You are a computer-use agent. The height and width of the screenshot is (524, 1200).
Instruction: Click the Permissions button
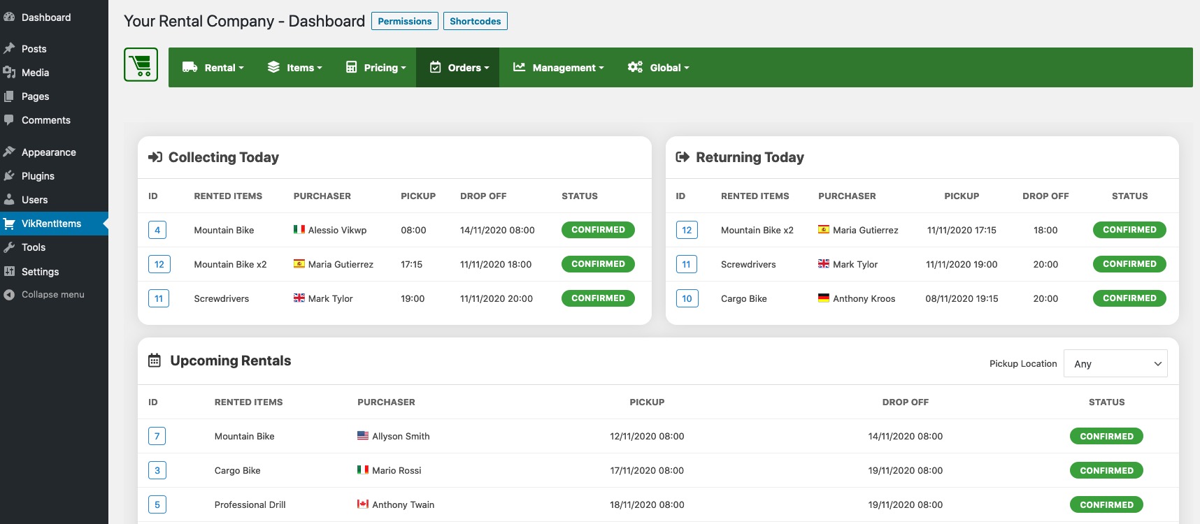405,21
